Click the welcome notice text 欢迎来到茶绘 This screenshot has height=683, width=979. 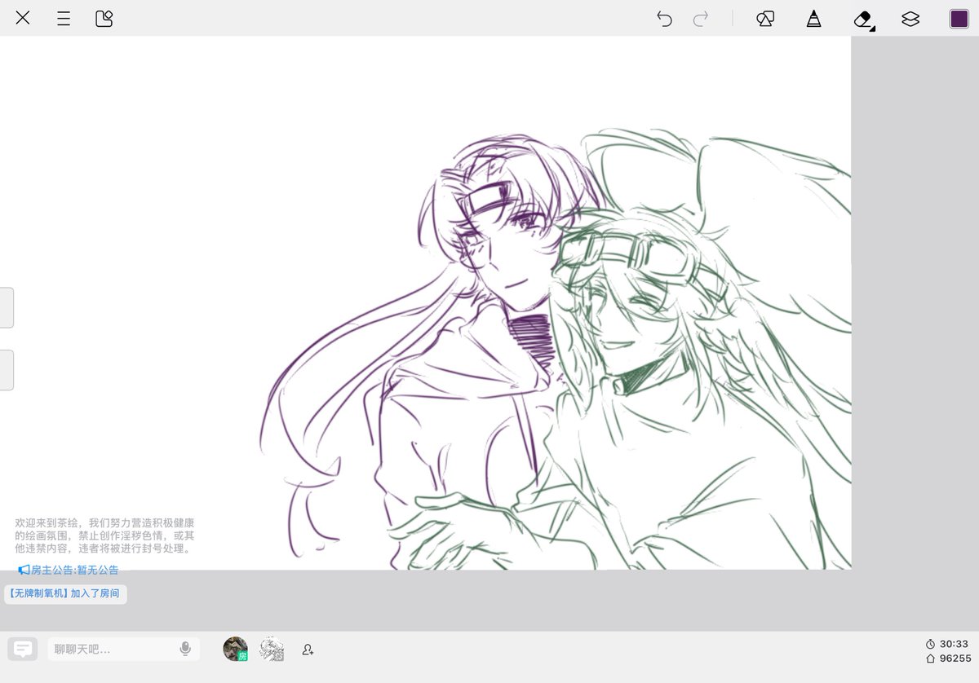pyautogui.click(x=104, y=535)
